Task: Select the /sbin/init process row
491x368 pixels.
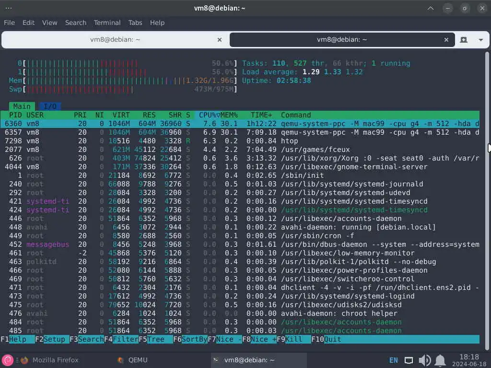Action: [240, 175]
